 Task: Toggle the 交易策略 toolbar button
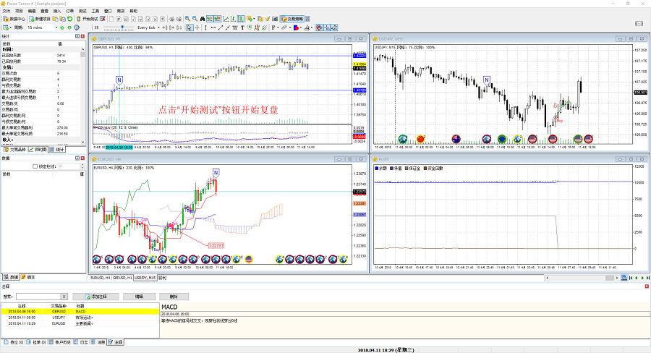tap(292, 19)
